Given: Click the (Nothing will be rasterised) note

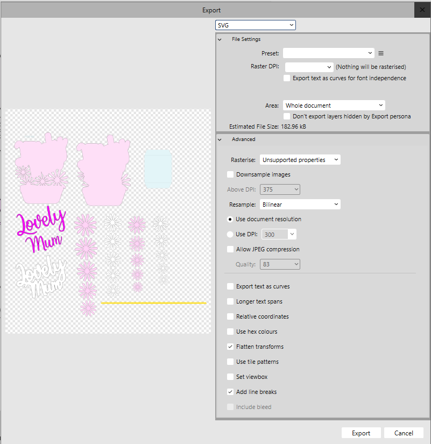Looking at the screenshot, I should (371, 67).
